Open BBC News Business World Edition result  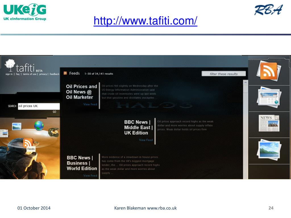click(82, 163)
